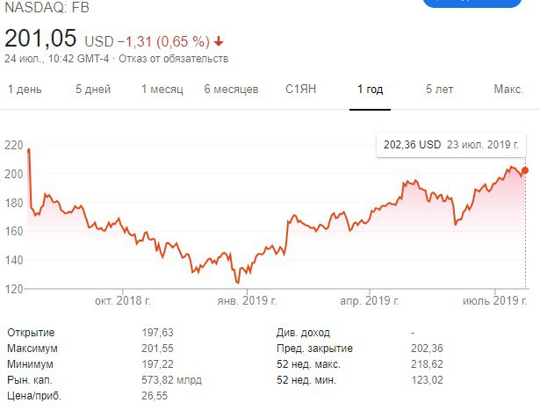Image resolution: width=540 pixels, height=410 pixels.
Task: Switch chart to "5 лет"
Action: [439, 90]
